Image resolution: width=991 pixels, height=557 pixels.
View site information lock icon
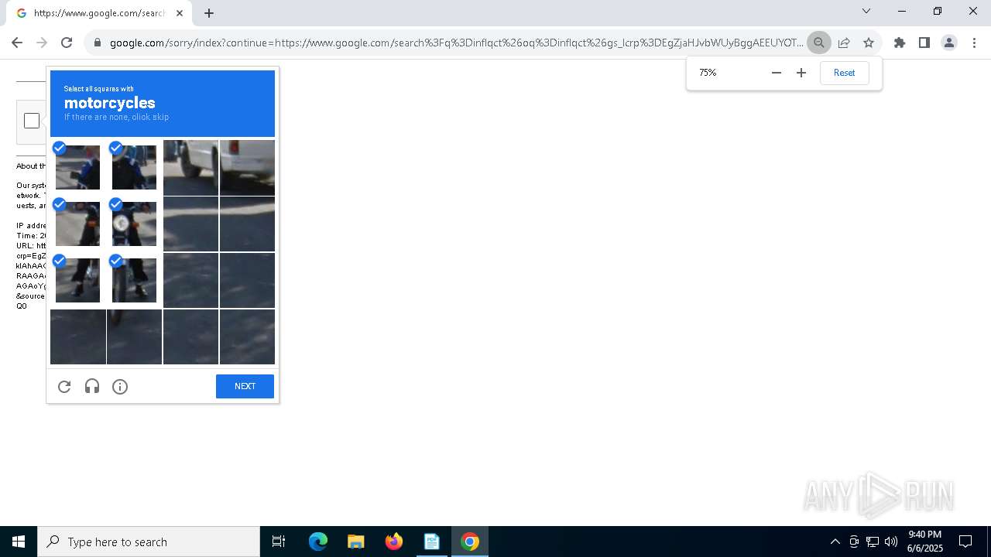98,43
